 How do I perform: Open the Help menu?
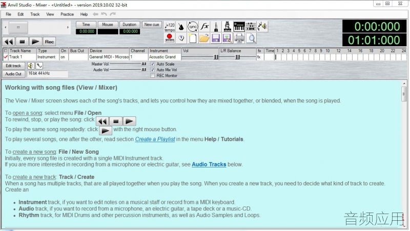coord(84,14)
